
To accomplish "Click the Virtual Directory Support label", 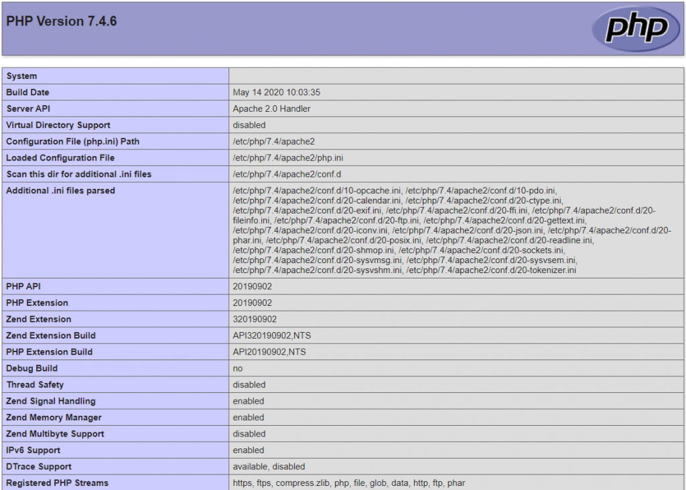I will point(58,125).
